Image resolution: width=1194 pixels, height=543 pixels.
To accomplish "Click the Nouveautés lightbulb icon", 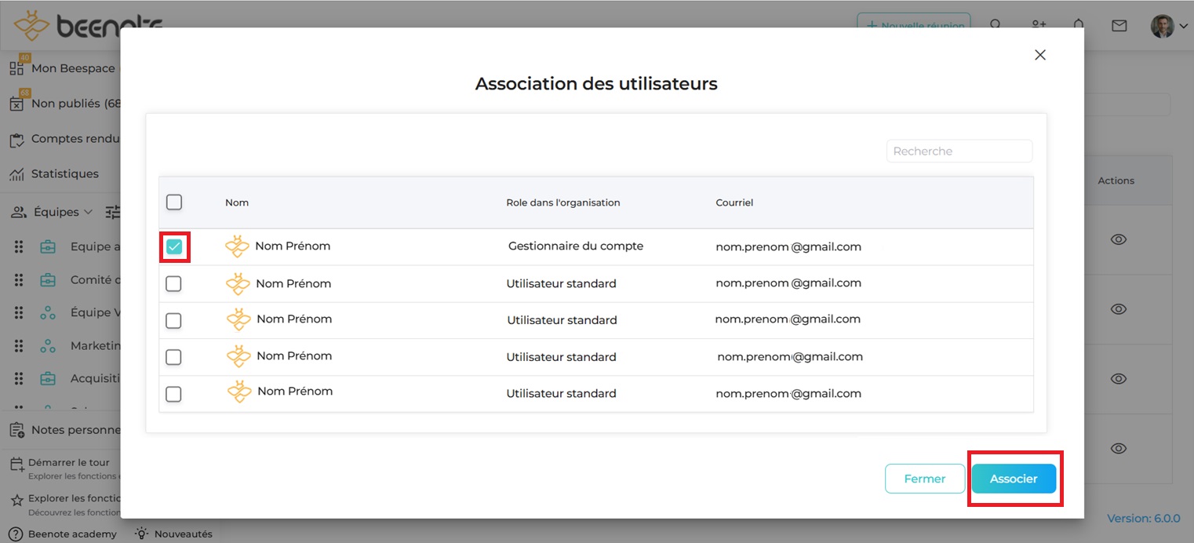I will coord(141,534).
